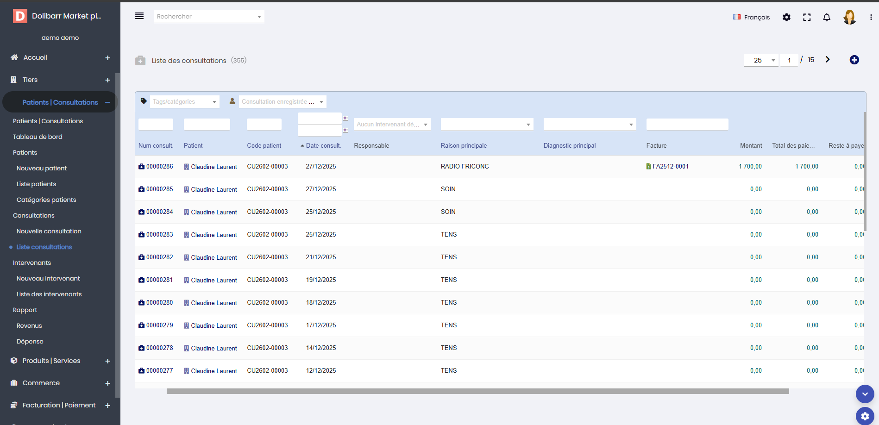Screen dimensions: 879x425
Task: Click the user avatar picture
Action: pyautogui.click(x=849, y=17)
